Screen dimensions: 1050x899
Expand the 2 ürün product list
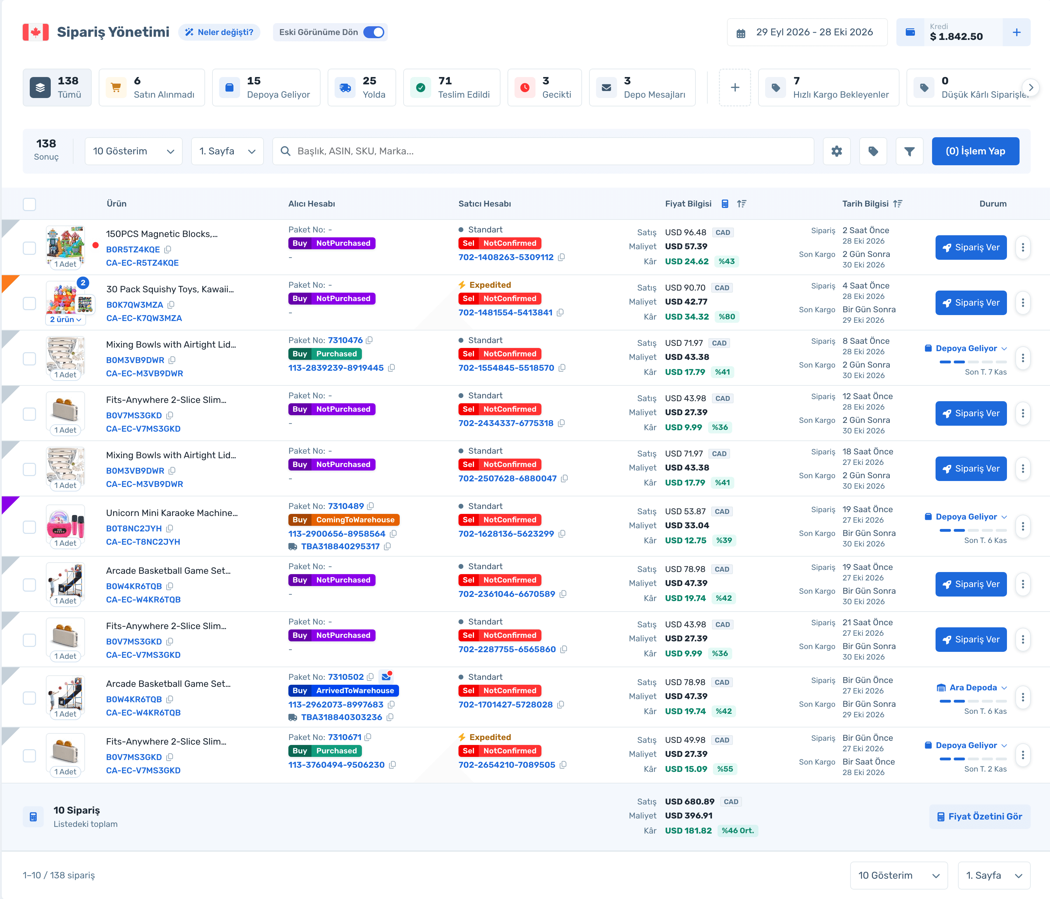pos(65,319)
